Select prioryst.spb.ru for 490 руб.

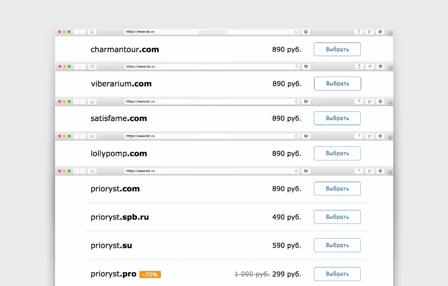(337, 217)
